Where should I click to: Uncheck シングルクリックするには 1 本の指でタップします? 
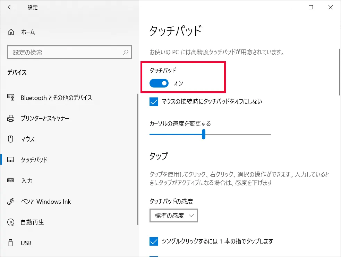point(154,241)
